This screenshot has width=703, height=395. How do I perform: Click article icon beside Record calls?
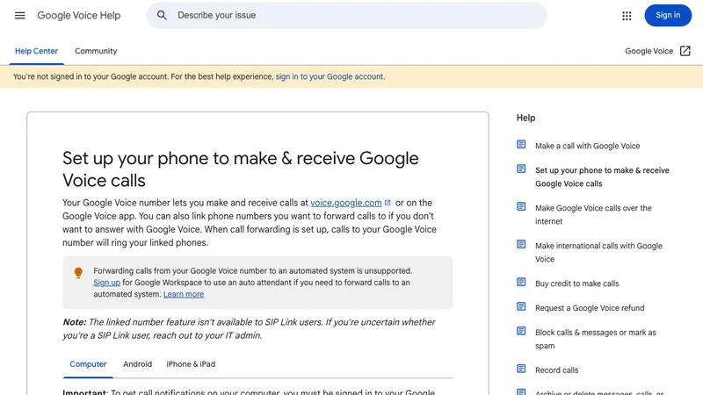point(521,369)
